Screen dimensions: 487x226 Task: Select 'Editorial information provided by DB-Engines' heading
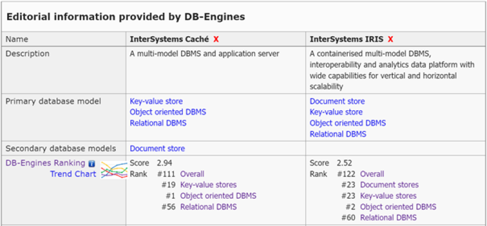tap(126, 17)
